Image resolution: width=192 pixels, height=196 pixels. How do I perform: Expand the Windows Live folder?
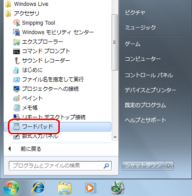(x=27, y=4)
